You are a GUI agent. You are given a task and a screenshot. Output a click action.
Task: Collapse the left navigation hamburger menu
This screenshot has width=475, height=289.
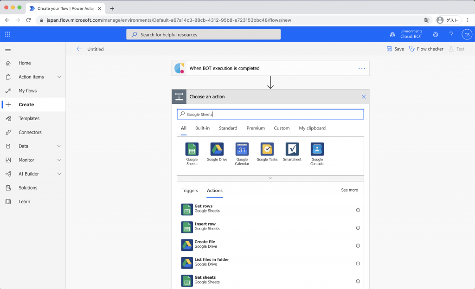coord(8,49)
